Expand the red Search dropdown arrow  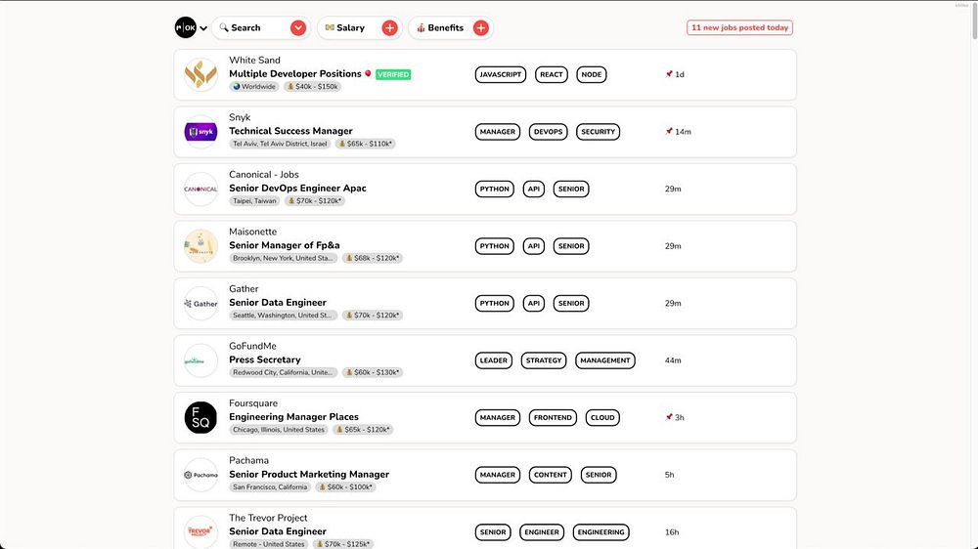tap(298, 28)
